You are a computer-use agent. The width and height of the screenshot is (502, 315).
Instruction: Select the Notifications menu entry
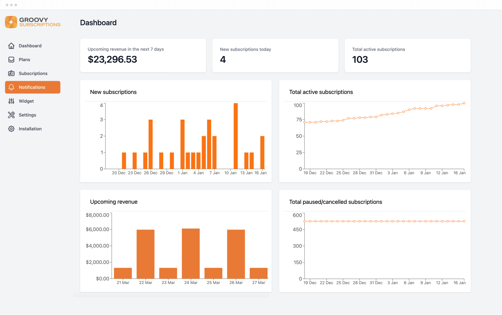33,87
